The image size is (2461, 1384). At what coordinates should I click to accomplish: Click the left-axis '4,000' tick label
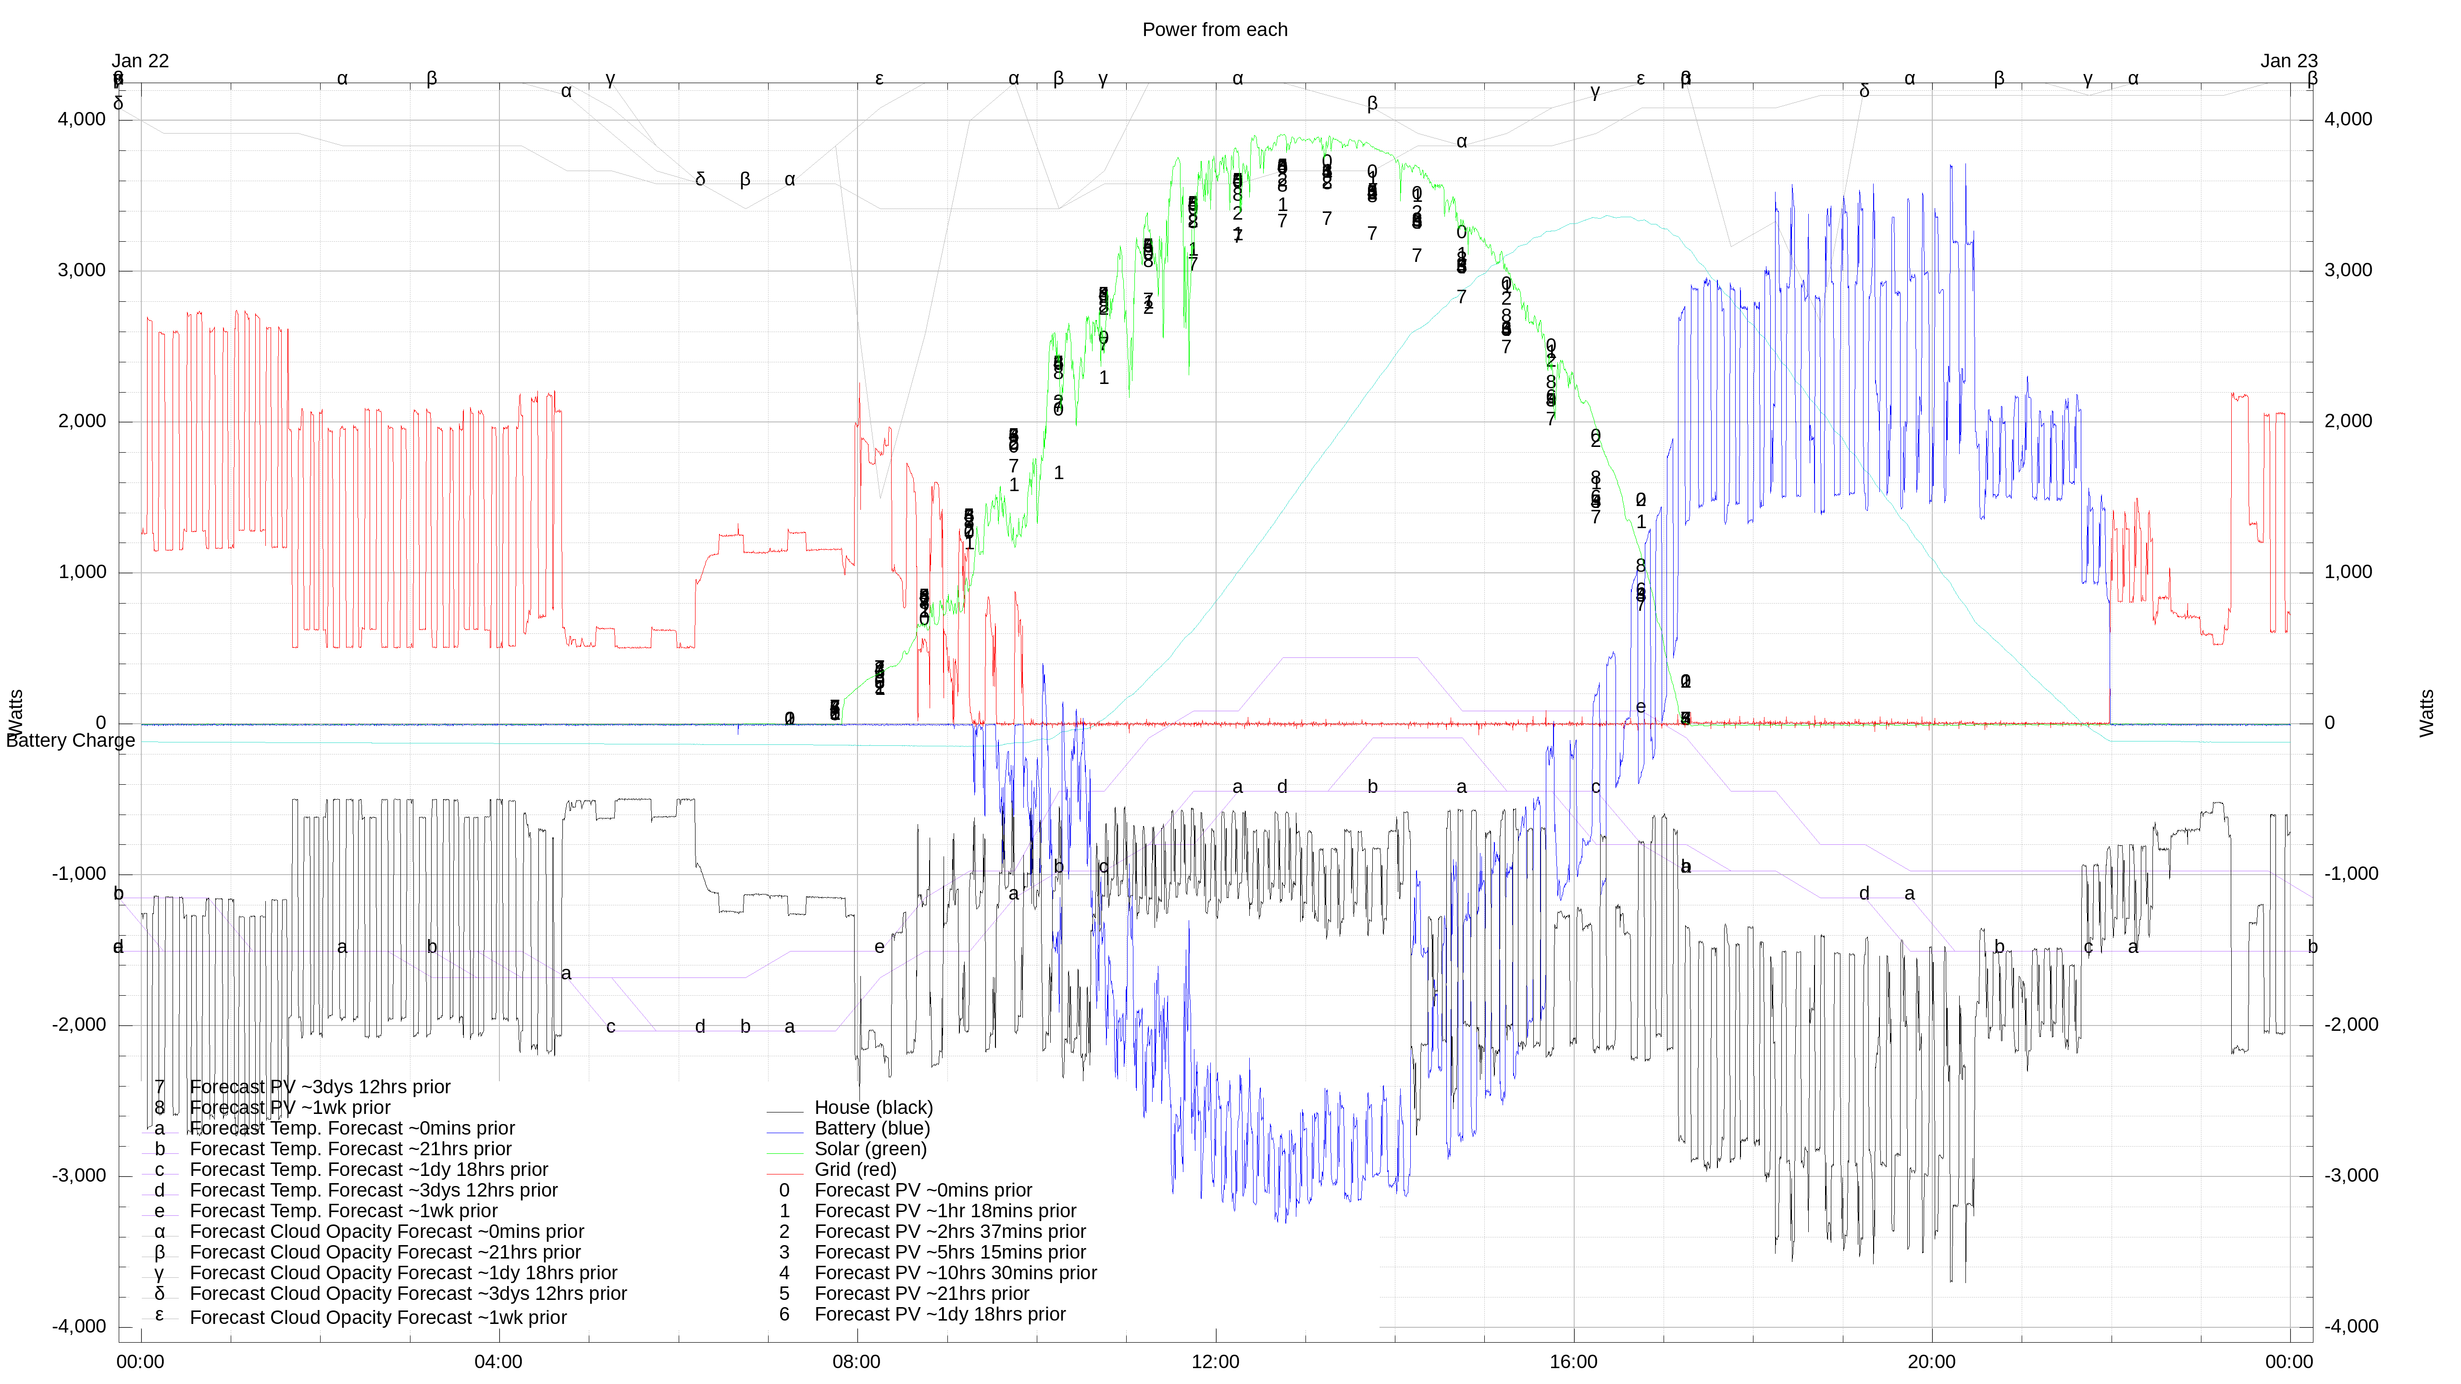point(81,119)
